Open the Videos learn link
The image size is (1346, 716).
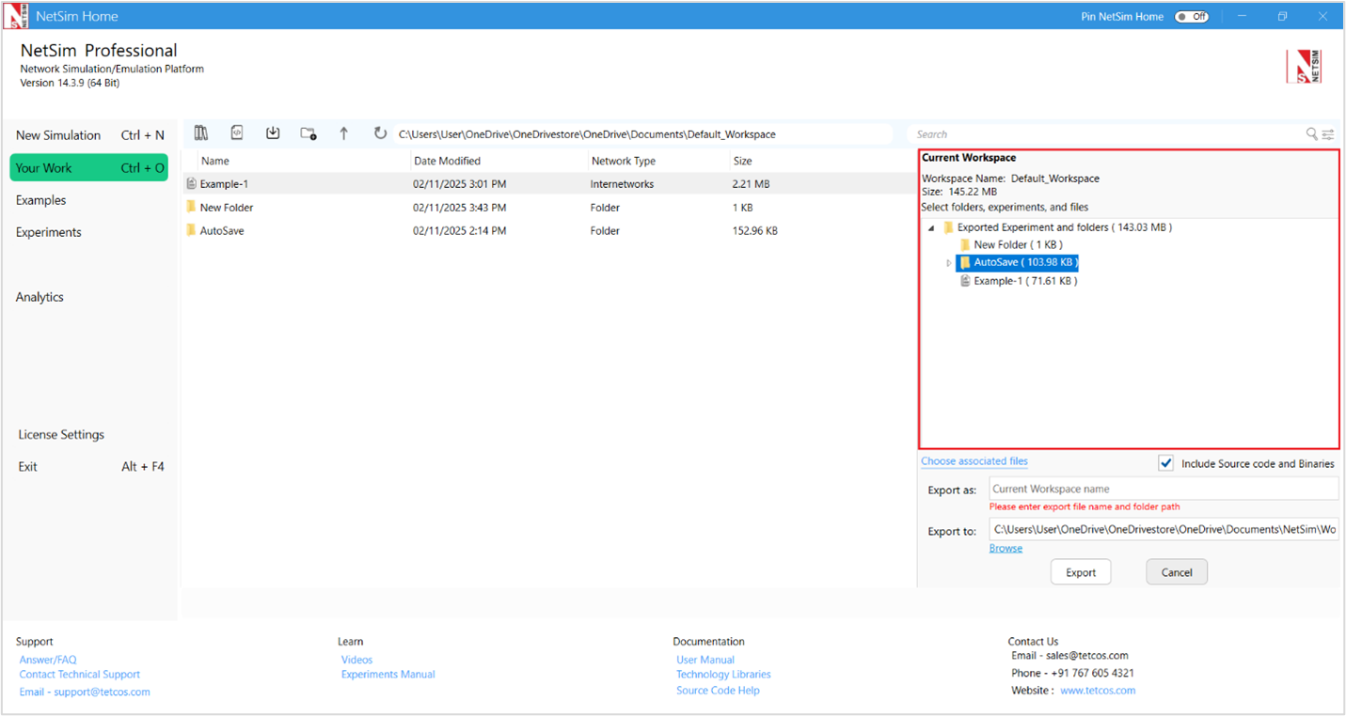(x=356, y=660)
